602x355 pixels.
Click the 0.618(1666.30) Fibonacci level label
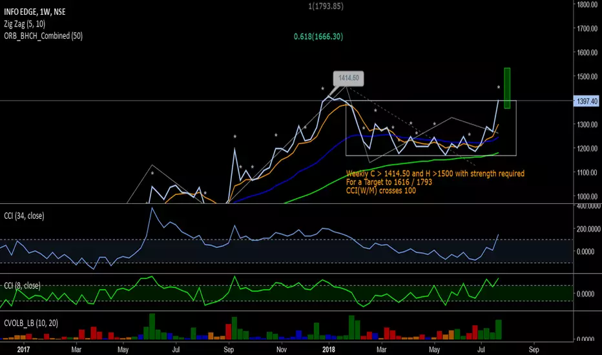point(318,36)
